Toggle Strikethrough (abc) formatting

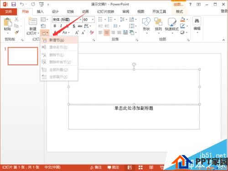[80, 26]
